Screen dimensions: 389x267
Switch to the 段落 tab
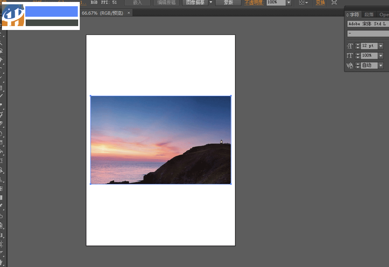[x=369, y=15]
